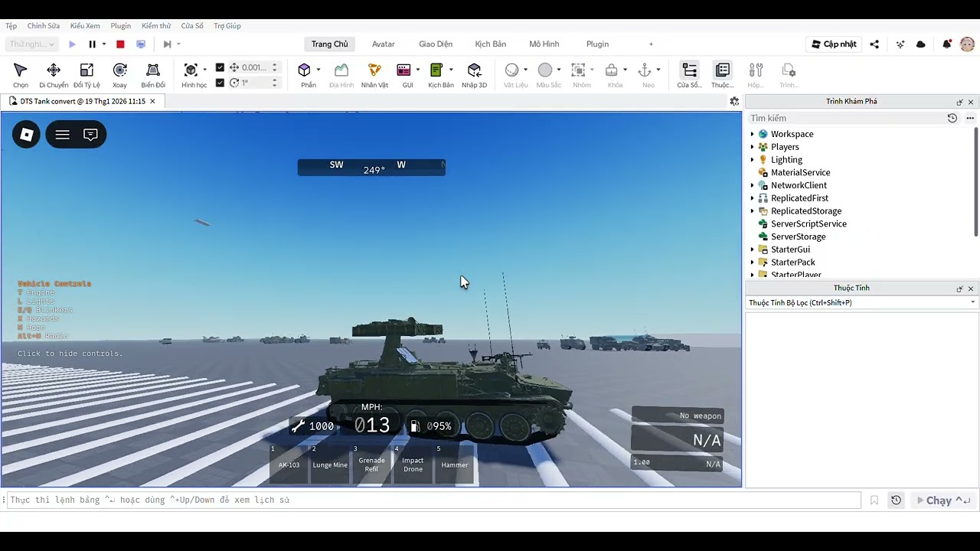Click the Neo anchor icon

(645, 70)
